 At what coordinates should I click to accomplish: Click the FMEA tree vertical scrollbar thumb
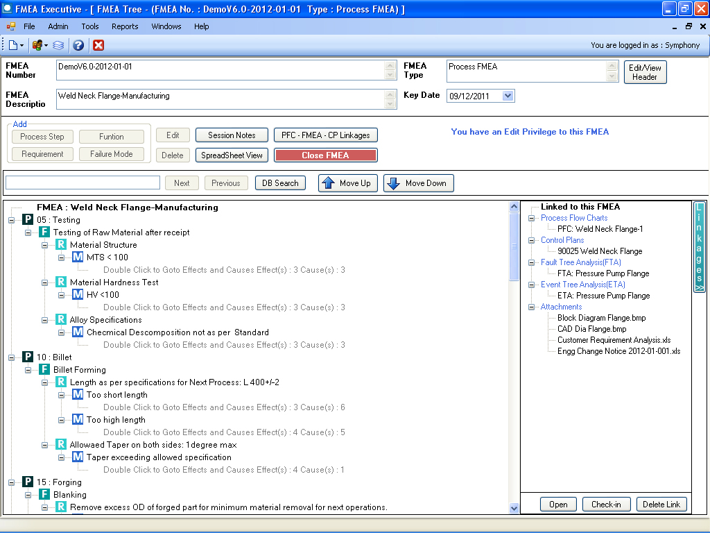[514, 247]
